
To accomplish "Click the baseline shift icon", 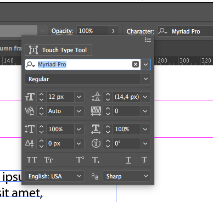I will 30,143.
